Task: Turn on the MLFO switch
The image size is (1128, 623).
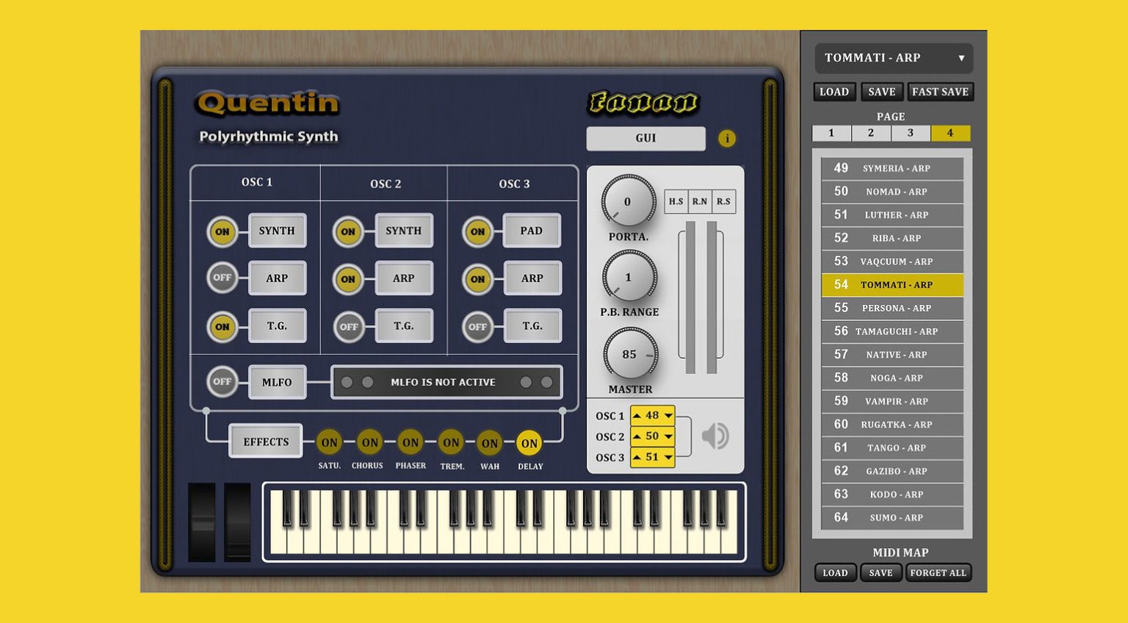Action: tap(222, 382)
